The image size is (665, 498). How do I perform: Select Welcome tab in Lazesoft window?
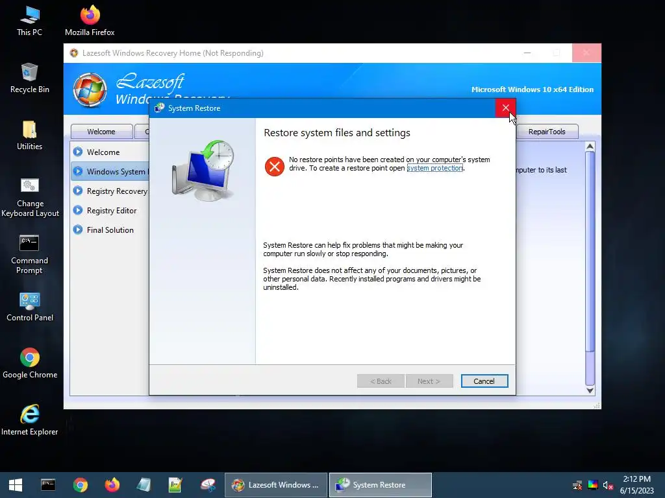click(x=101, y=132)
